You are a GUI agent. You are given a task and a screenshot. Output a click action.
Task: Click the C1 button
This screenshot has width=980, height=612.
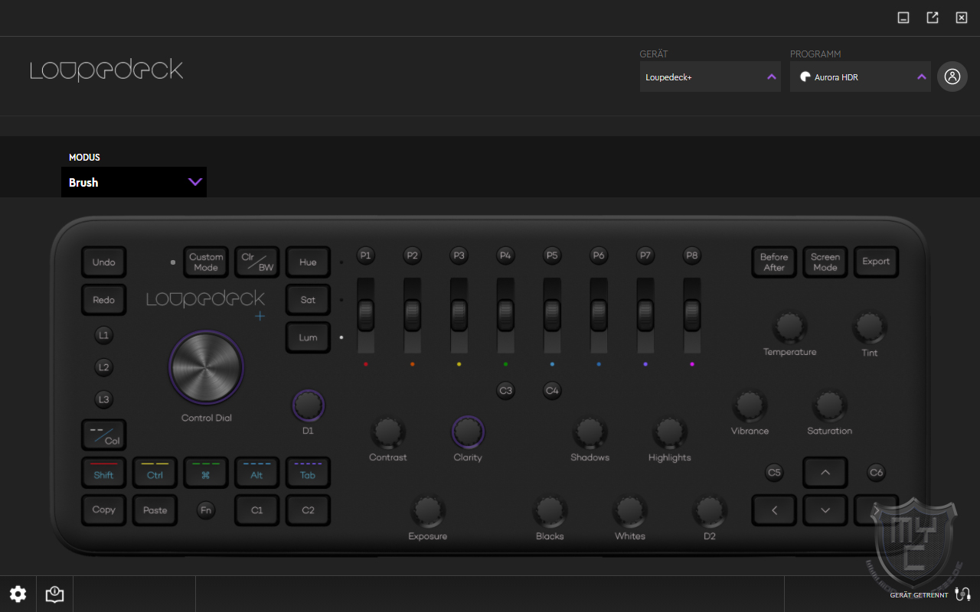click(x=257, y=510)
